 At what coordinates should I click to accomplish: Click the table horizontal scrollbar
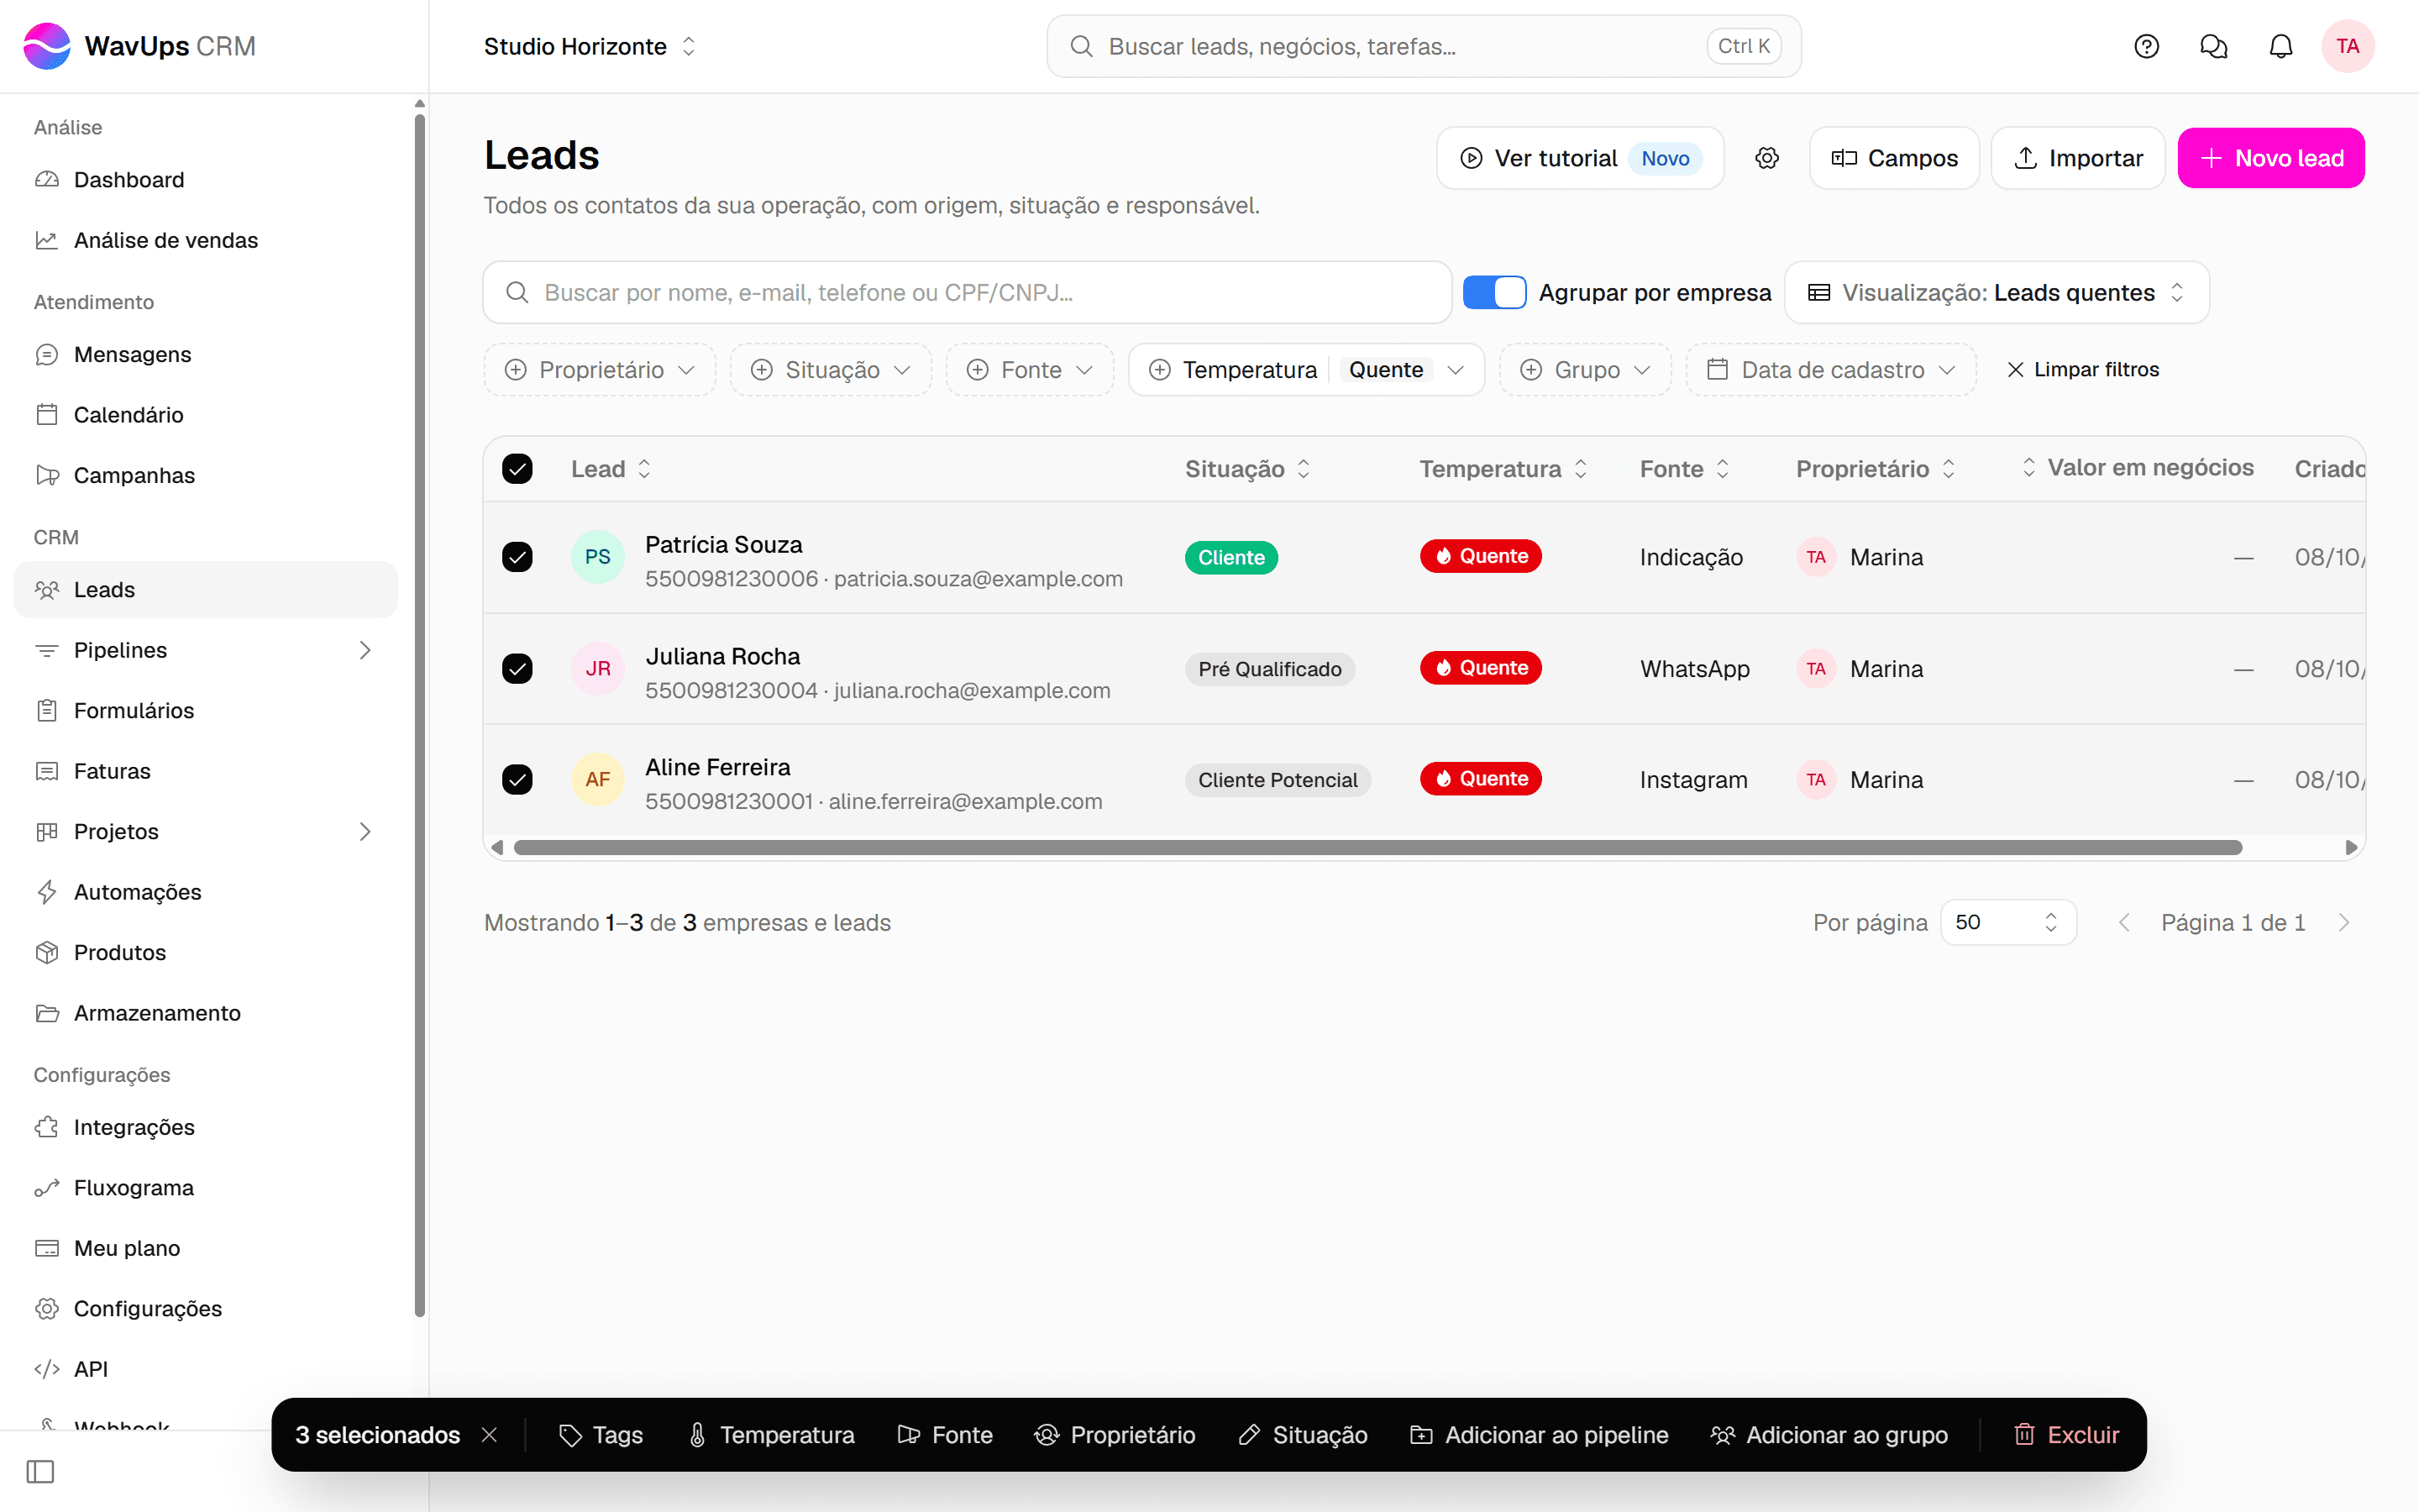(x=1377, y=848)
